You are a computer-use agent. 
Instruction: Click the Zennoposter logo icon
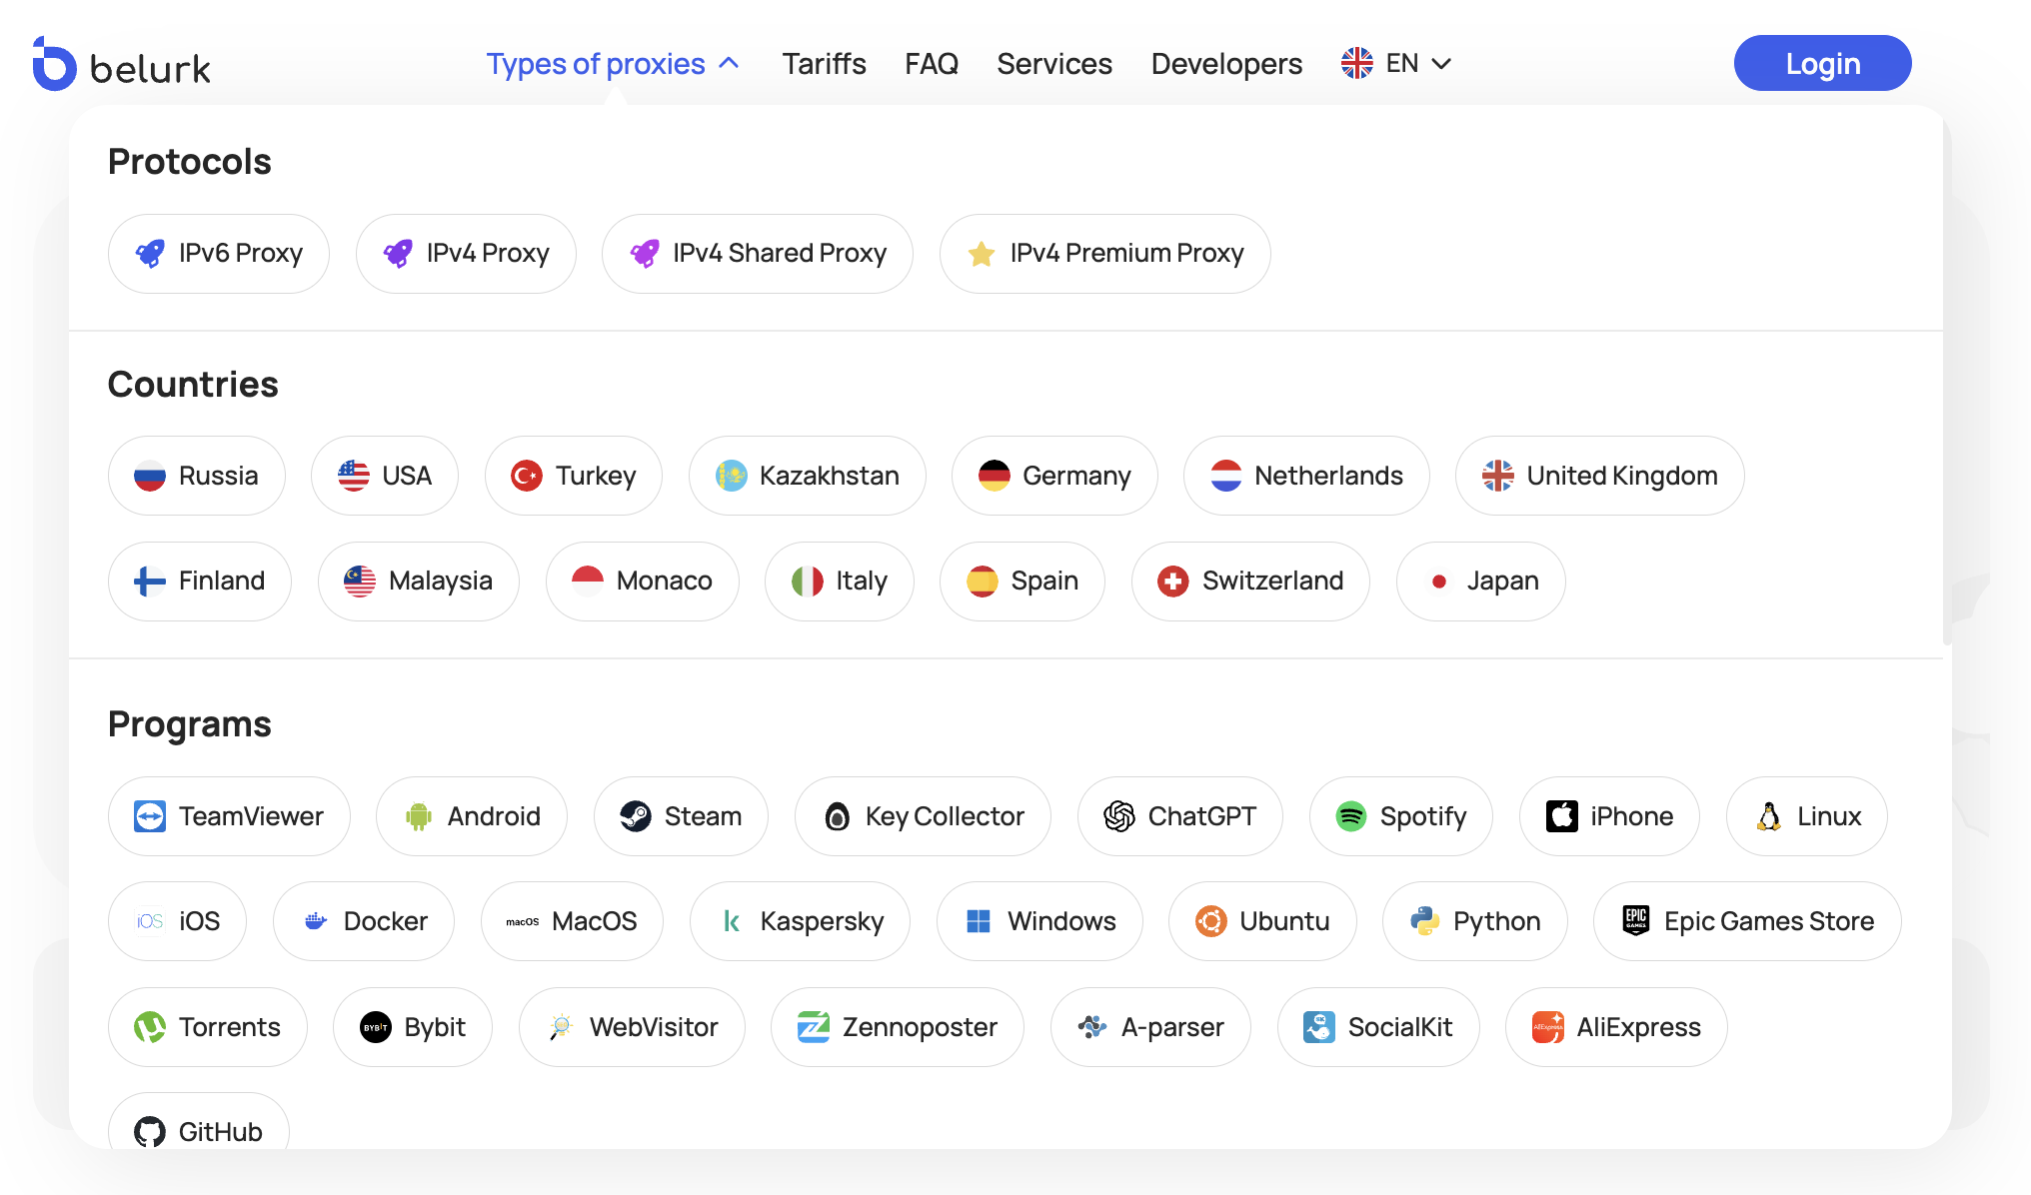[x=814, y=1027]
